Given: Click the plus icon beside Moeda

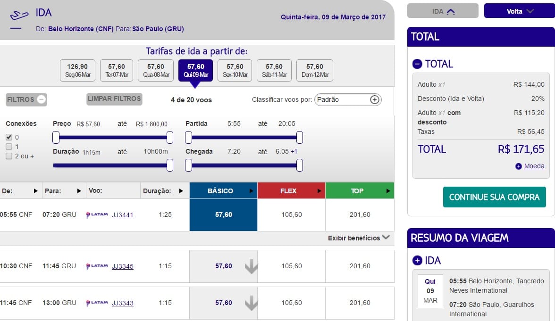Looking at the screenshot, I should (519, 166).
